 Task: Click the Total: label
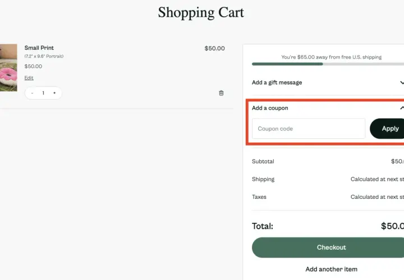262,226
